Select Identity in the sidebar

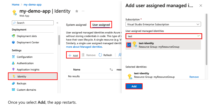point(33,76)
